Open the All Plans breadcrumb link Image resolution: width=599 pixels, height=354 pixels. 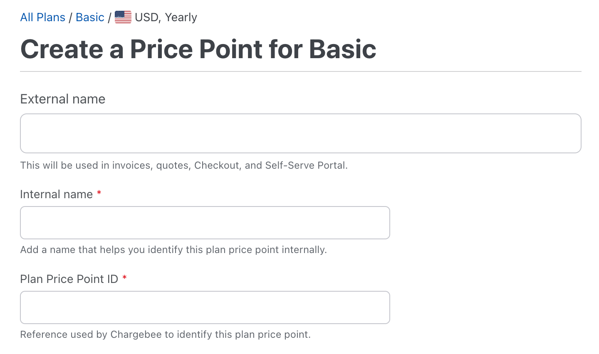(43, 17)
